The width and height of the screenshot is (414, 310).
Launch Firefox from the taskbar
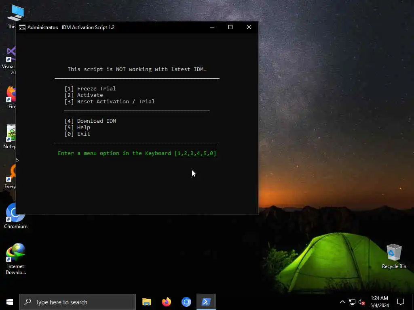[x=166, y=302]
